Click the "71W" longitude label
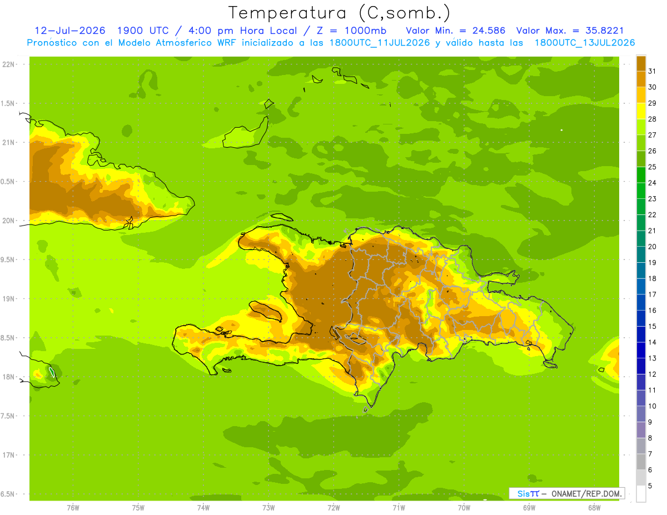This screenshot has height=515, width=667. (x=399, y=508)
